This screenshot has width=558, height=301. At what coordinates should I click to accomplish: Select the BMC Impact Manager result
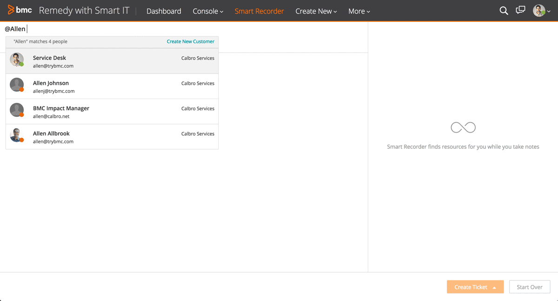coord(112,112)
